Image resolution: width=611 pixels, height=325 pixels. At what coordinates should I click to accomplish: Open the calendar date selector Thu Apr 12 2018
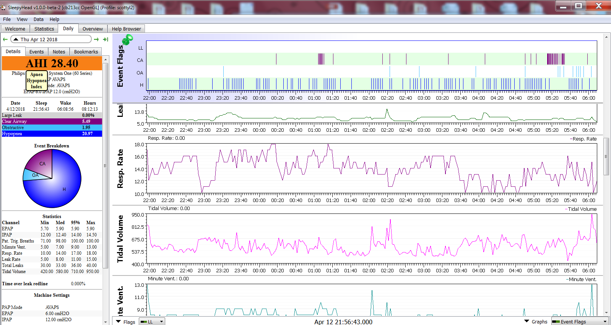coord(51,39)
